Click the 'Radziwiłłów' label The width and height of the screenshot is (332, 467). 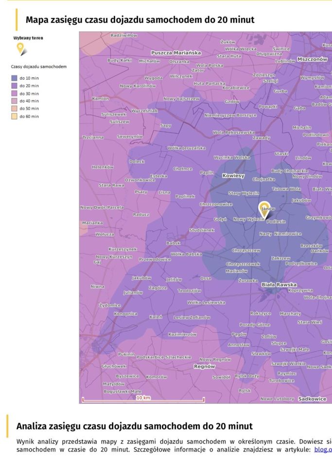(x=124, y=35)
